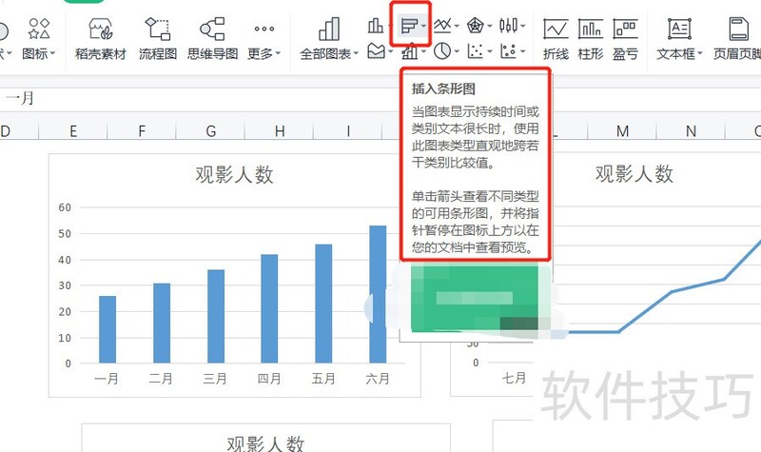Insert 盈亏 win/loss sparkline
Screen dimensions: 761x452
[x=625, y=39]
